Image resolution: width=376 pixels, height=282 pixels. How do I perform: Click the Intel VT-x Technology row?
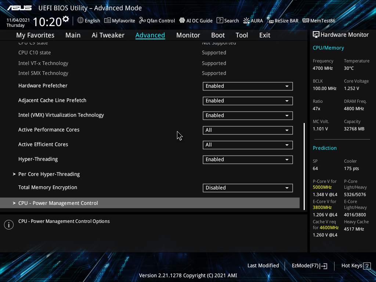122,63
